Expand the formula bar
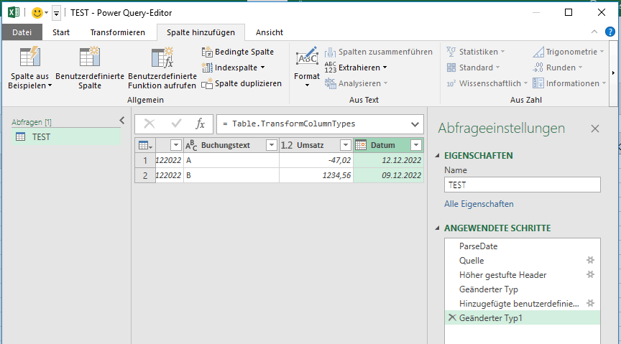The image size is (621, 344). [x=415, y=124]
